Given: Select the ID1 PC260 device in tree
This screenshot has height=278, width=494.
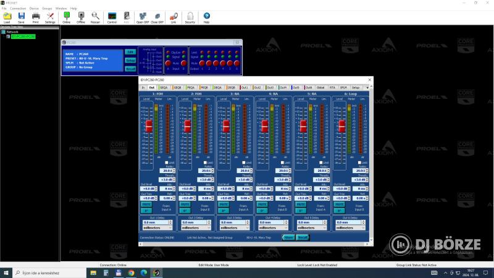Looking at the screenshot, I should point(23,36).
